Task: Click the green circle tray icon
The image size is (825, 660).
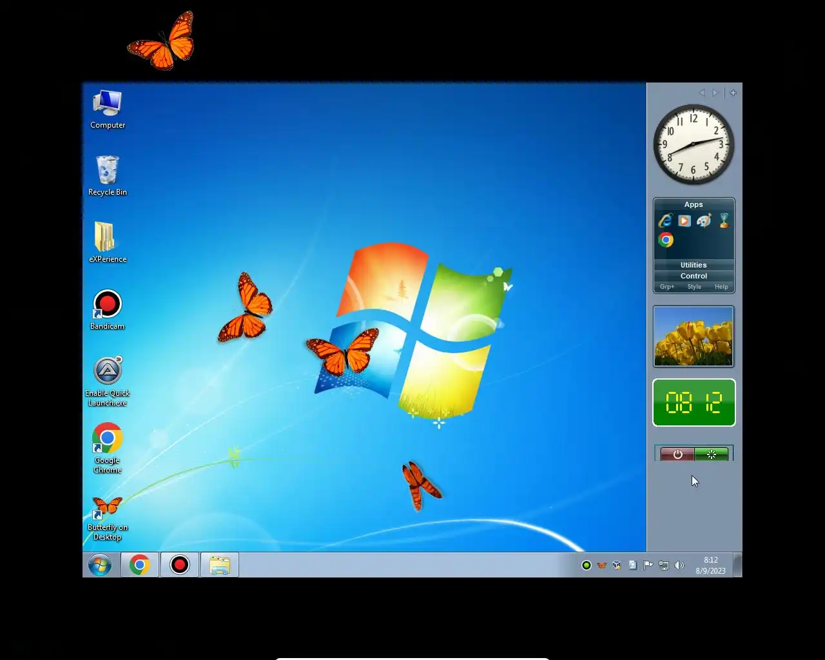Action: point(587,565)
